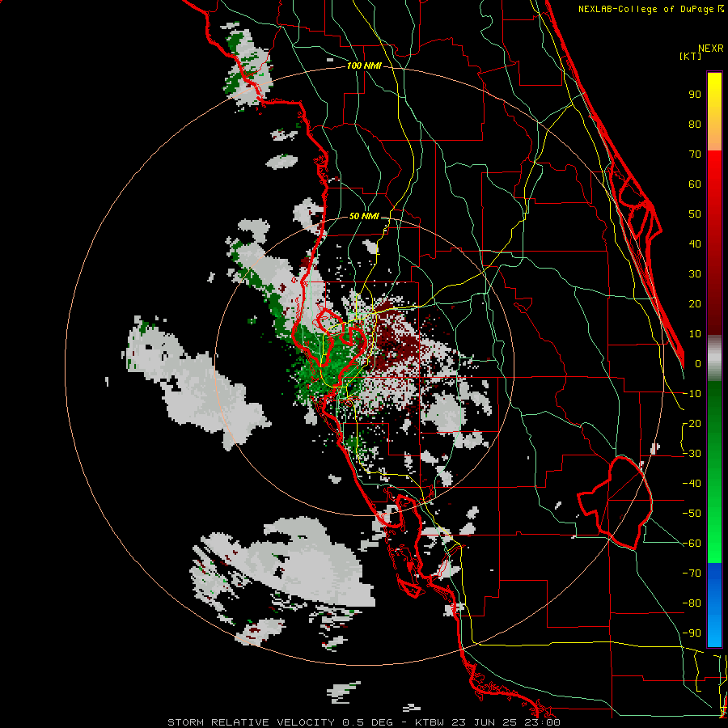The height and width of the screenshot is (728, 728).
Task: Click the "-20" value on velocity scale
Action: click(692, 424)
